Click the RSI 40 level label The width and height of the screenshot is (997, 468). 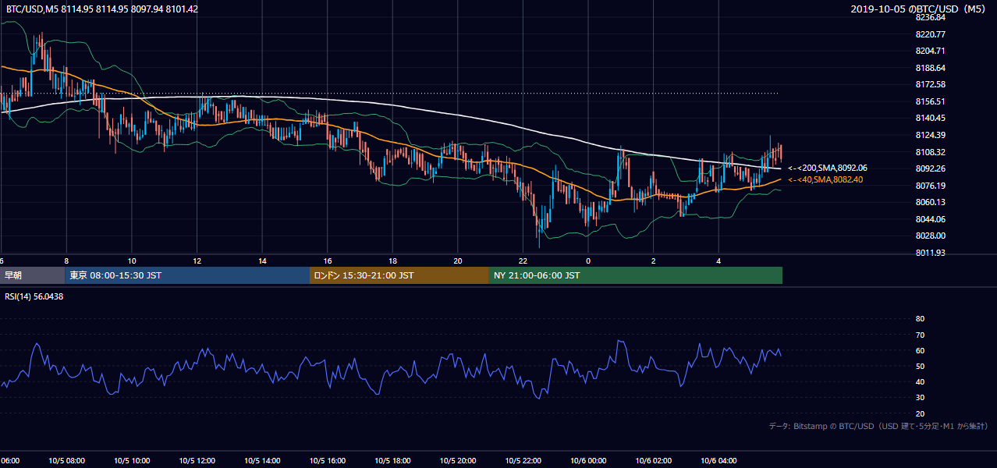(x=920, y=381)
